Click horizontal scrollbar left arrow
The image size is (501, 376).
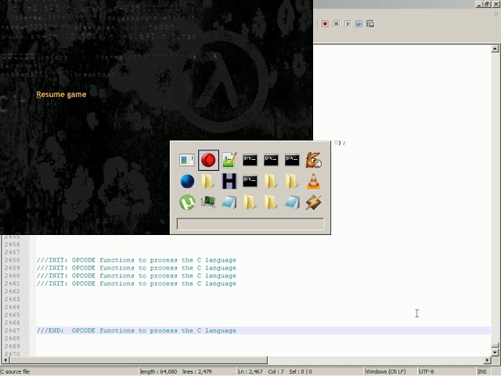point(5,360)
